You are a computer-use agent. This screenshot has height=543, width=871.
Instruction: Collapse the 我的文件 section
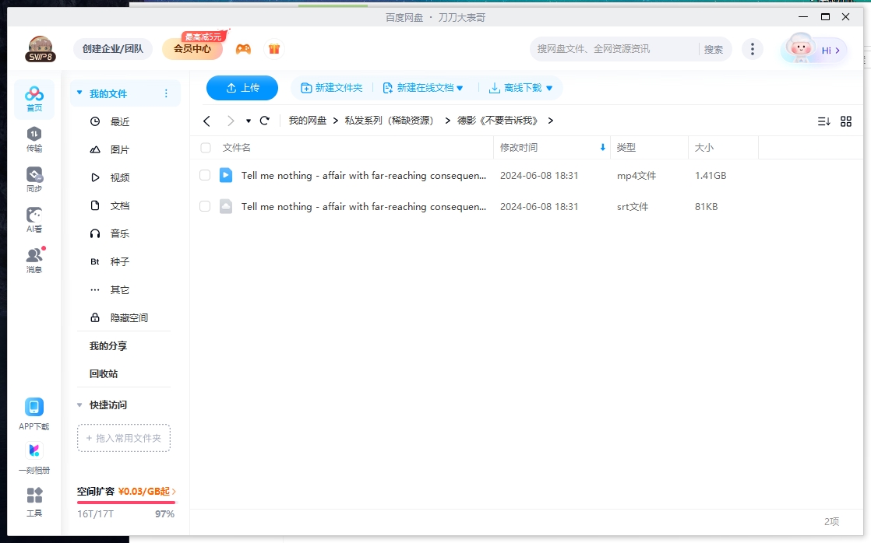[x=79, y=92]
